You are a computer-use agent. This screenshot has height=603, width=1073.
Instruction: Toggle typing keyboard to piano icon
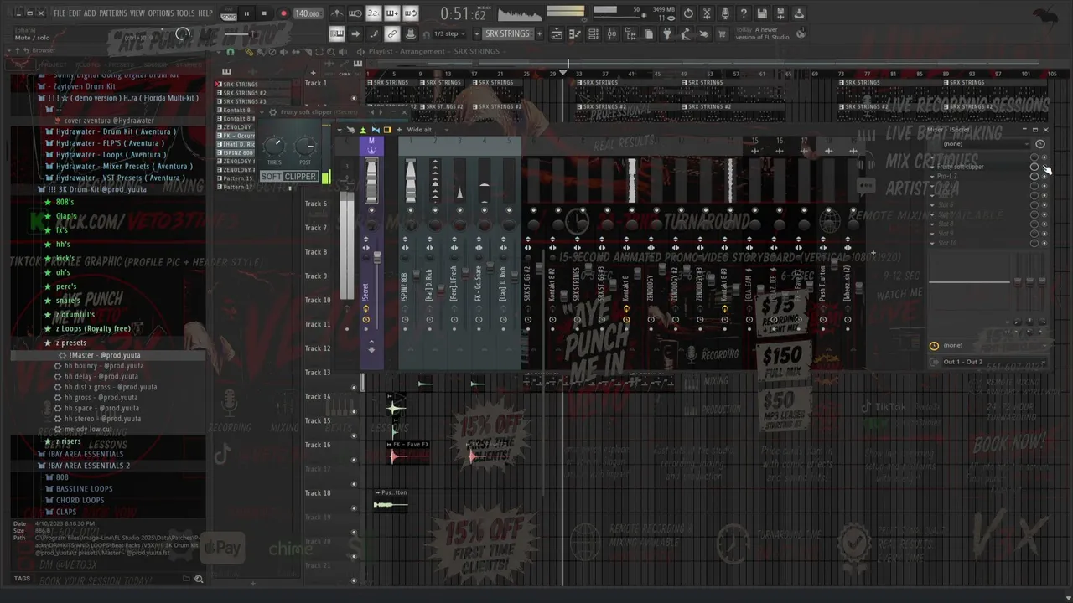click(337, 34)
